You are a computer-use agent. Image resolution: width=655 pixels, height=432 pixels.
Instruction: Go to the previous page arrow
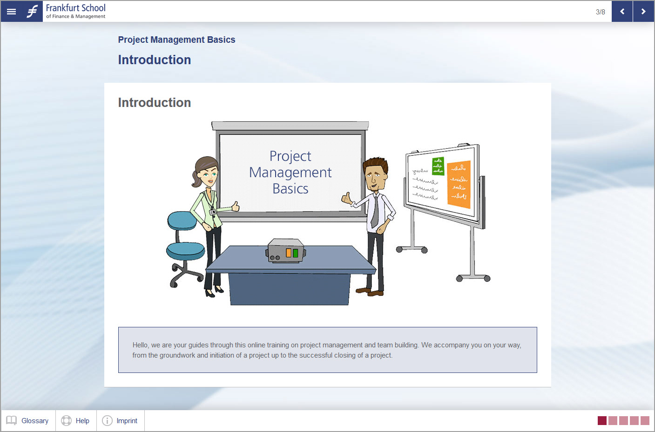622,12
